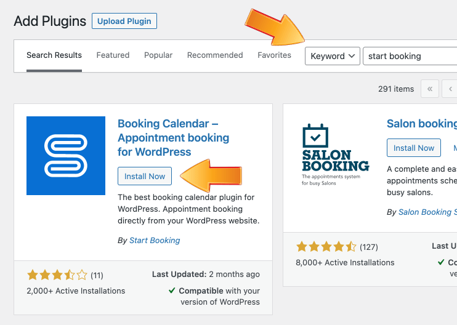Open the Recommended tab

click(215, 55)
